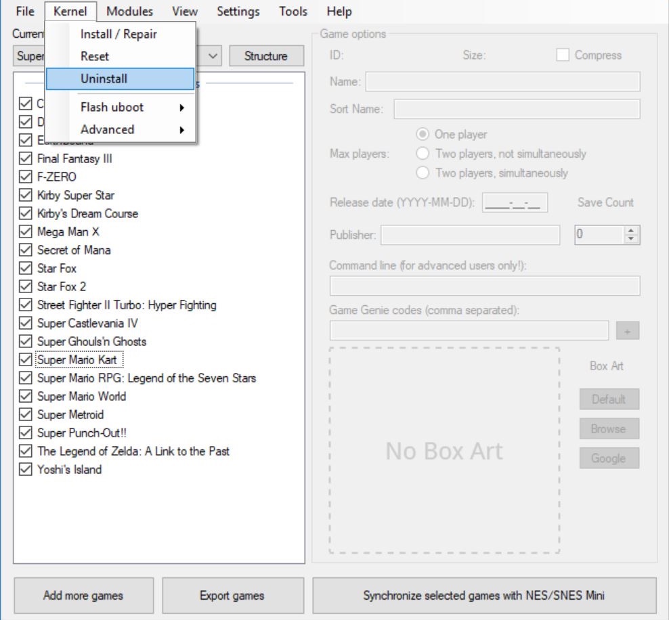Toggle Kirby Super Star checkbox
Screen dimensions: 669x620
pos(26,195)
